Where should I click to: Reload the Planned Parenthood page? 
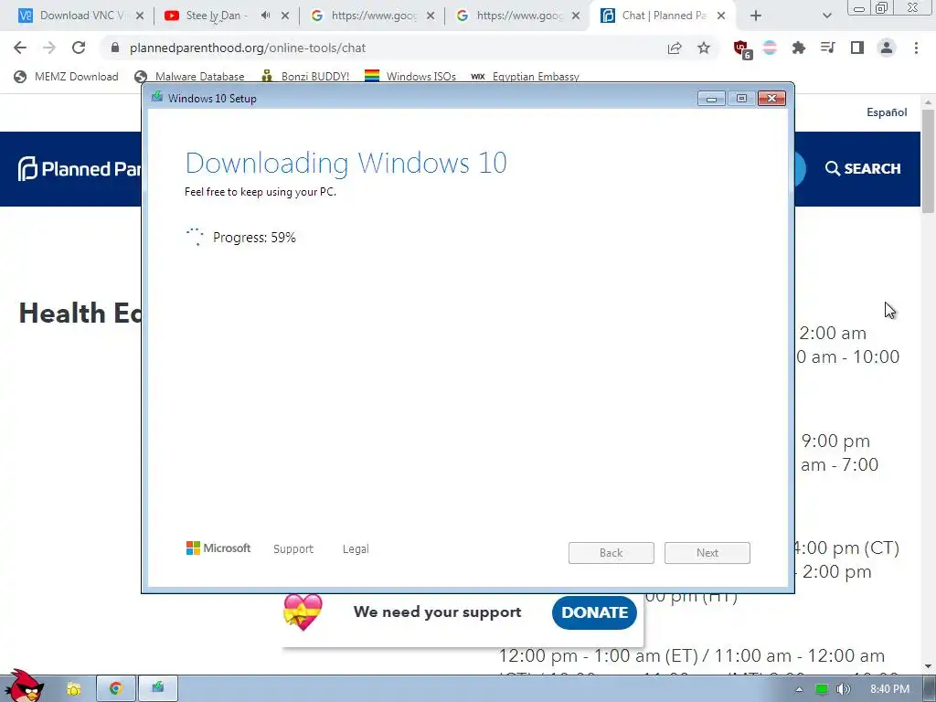coord(79,48)
